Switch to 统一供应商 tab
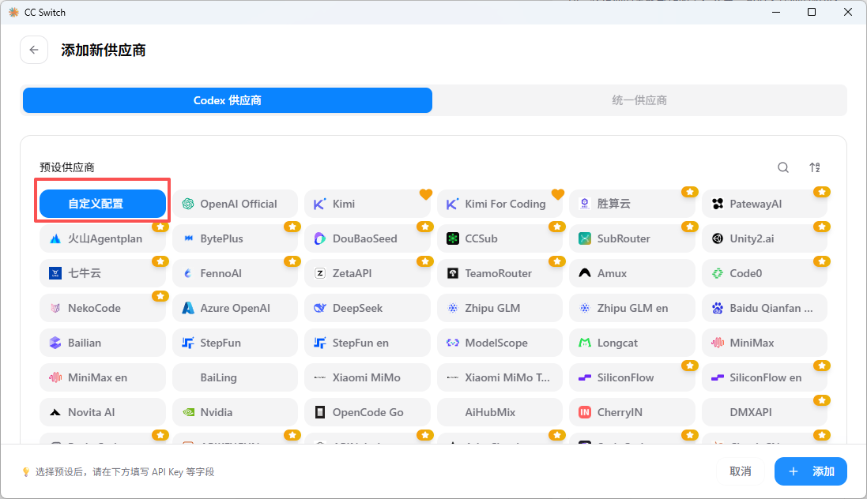The height and width of the screenshot is (499, 867). click(x=639, y=100)
